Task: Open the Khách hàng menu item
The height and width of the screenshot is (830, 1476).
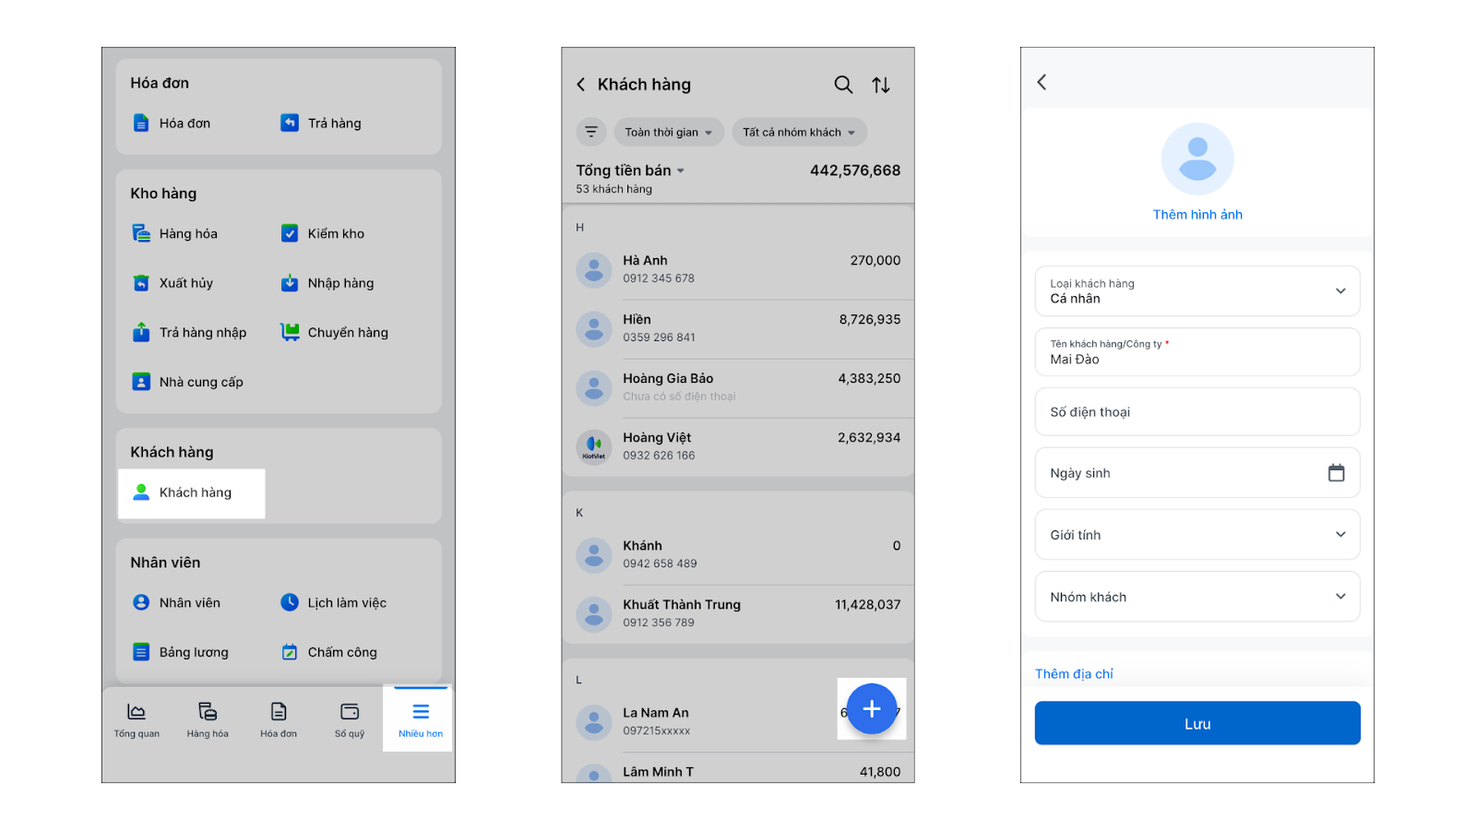Action: tap(192, 492)
